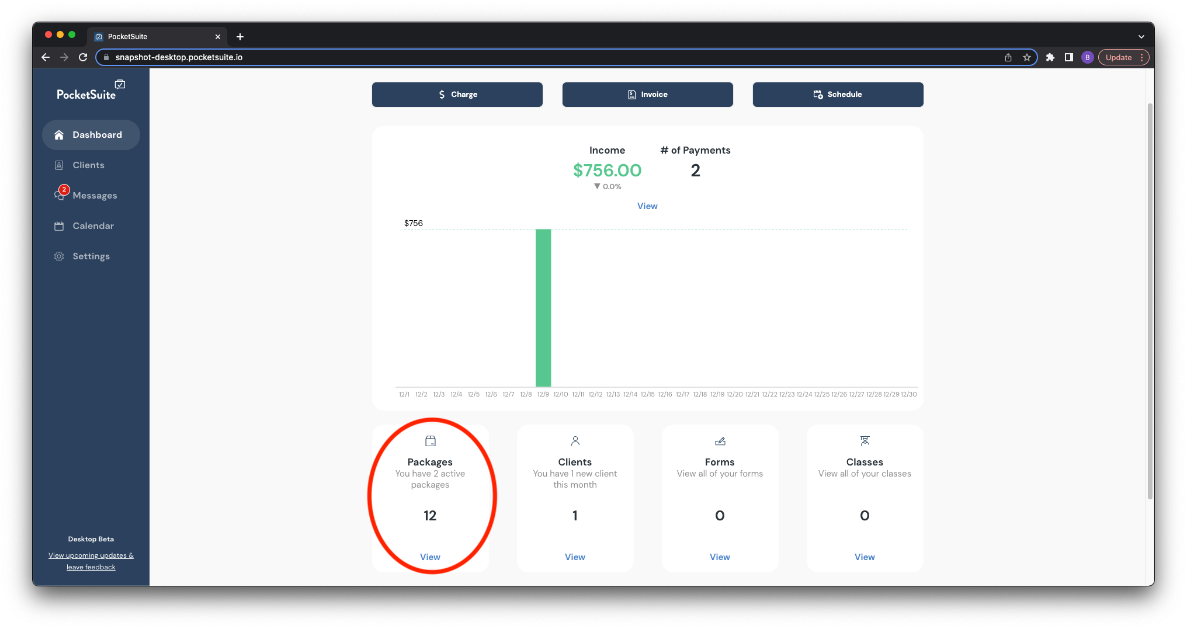Click the Packages count of 12
This screenshot has height=629, width=1187.
point(431,516)
